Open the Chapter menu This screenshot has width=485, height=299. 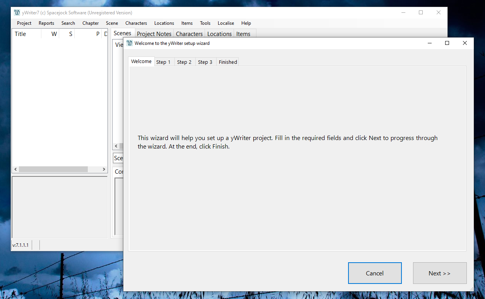(x=91, y=23)
